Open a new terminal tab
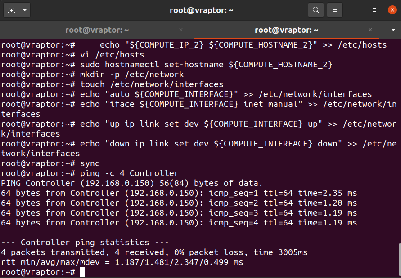The height and width of the screenshot is (278, 401). 11,10
